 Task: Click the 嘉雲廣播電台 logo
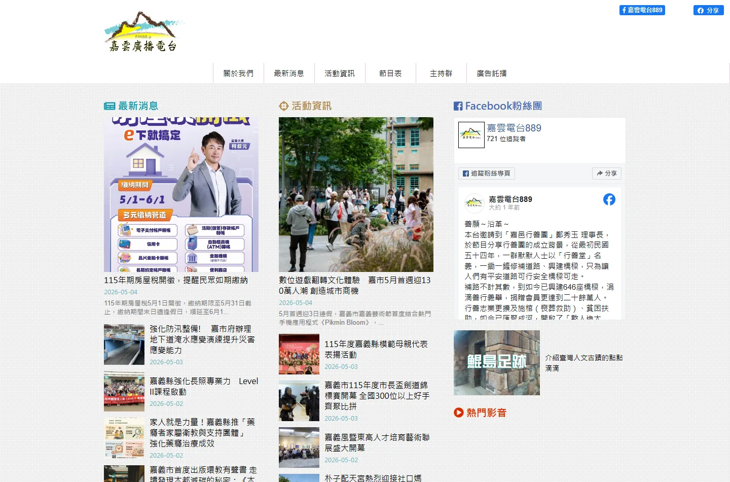(x=144, y=31)
